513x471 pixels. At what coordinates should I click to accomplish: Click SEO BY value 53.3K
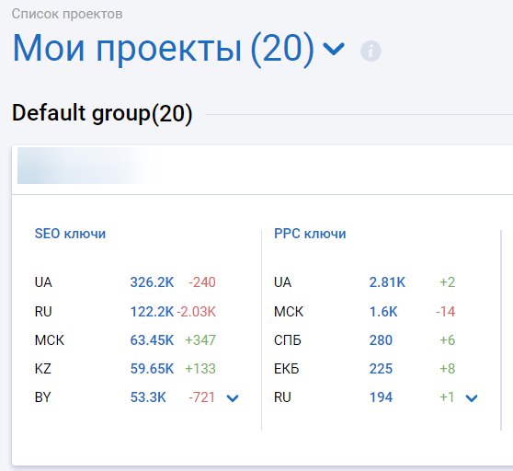pos(148,397)
